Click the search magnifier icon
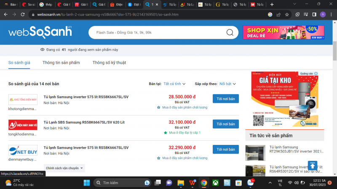 tap(230, 32)
